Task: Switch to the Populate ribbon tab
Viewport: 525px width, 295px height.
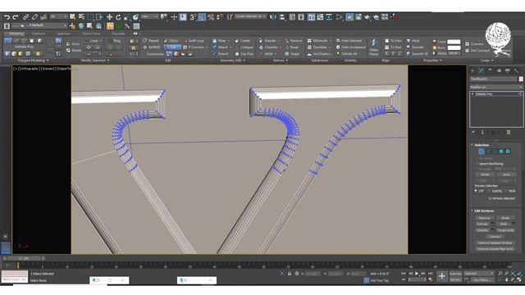Action: point(118,34)
